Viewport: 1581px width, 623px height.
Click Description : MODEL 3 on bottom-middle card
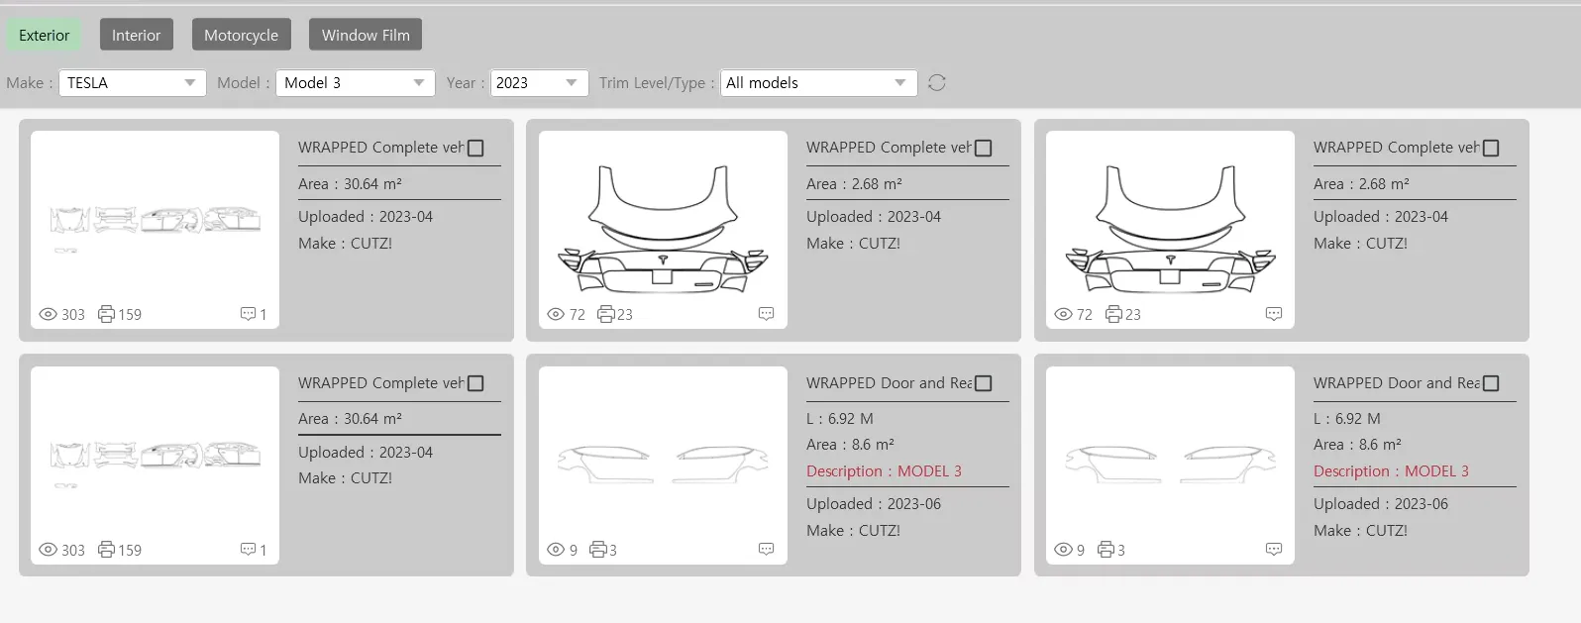[x=884, y=471]
